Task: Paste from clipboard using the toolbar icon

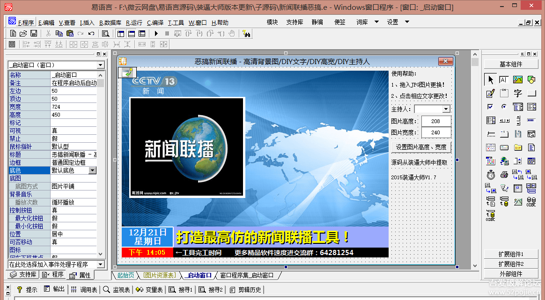Action: pos(70,34)
